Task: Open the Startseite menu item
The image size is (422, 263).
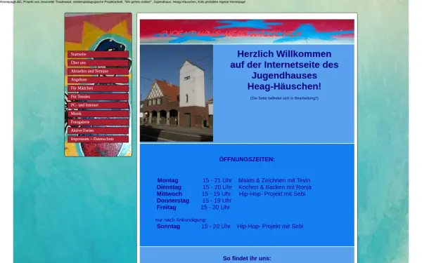Action: coord(98,54)
